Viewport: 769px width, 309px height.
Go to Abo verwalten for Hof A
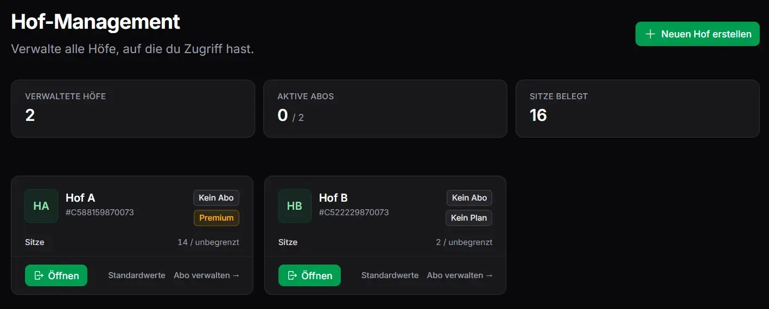[x=207, y=275]
